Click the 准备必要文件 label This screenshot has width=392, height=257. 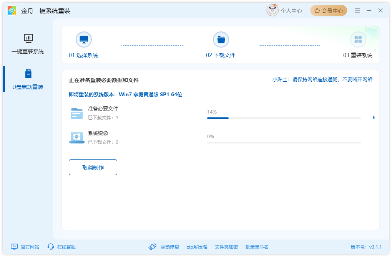pyautogui.click(x=103, y=109)
